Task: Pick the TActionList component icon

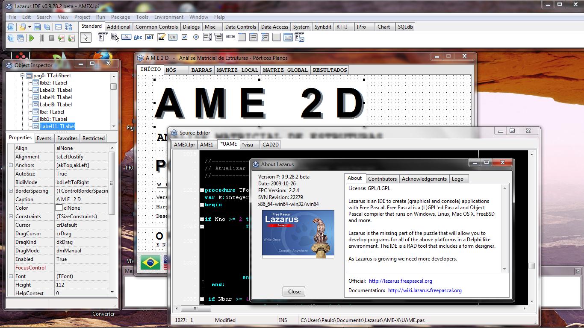Action: 300,37
